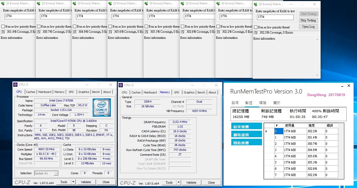The width and height of the screenshot is (357, 188).
Task: Click the tRFC value '747 clocks'
Action: tap(180, 150)
